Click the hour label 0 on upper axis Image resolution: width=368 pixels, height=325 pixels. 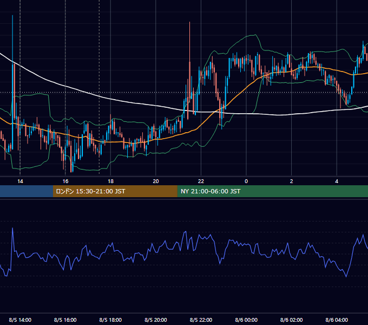coord(246,181)
